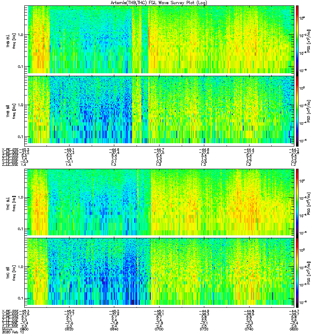Select the 'THC B⊥ freq [Hz]' y-axis label
Image resolution: width=314 pixels, height=335 pixels.
[11, 203]
